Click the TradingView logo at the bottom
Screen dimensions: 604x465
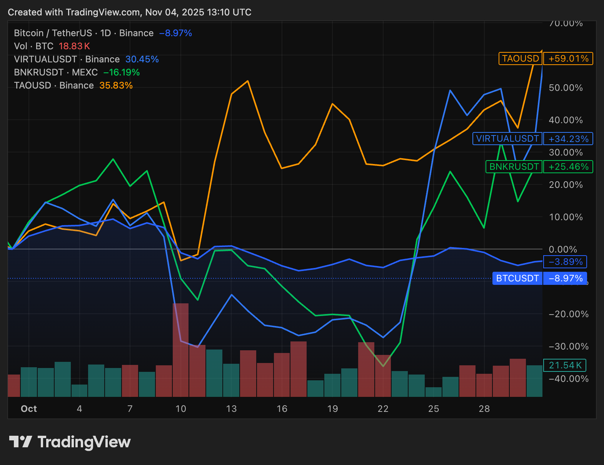pos(70,442)
